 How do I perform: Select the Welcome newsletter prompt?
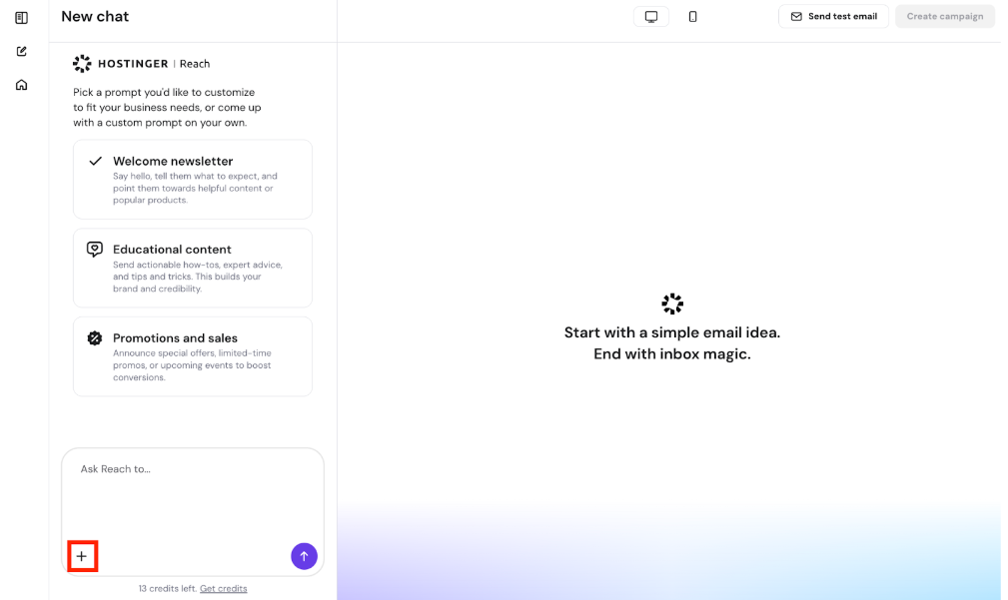[x=192, y=180]
